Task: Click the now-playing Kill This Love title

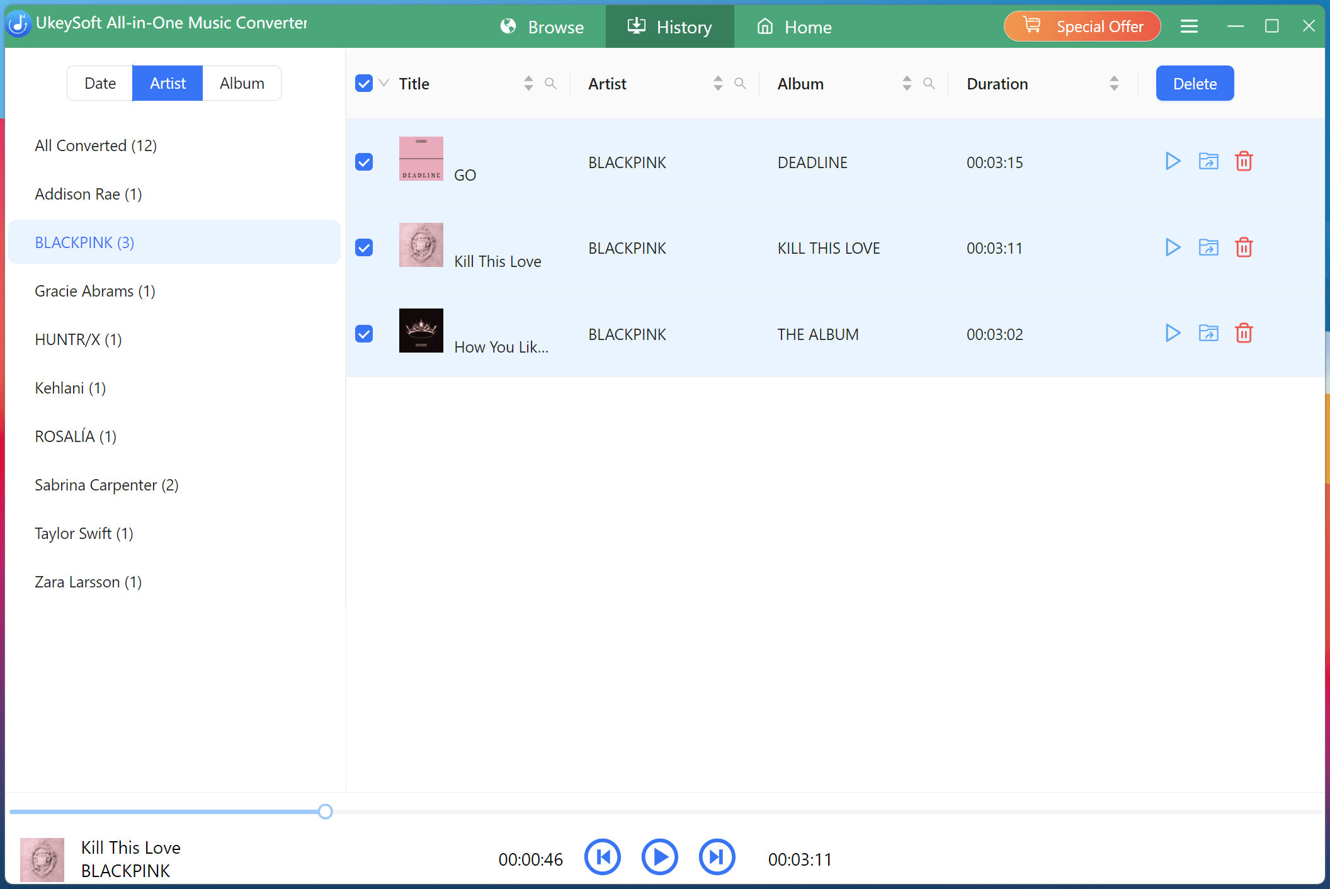Action: pos(131,847)
